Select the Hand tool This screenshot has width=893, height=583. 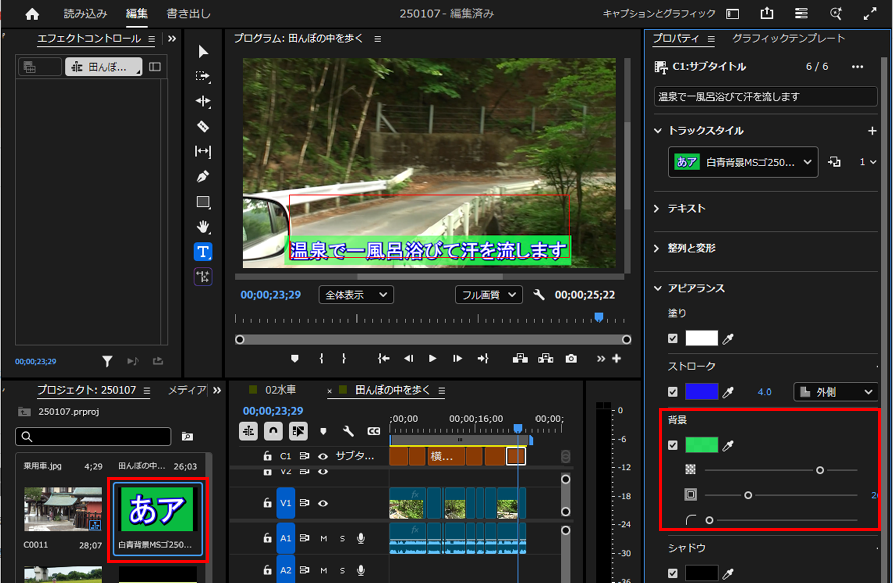pos(203,227)
